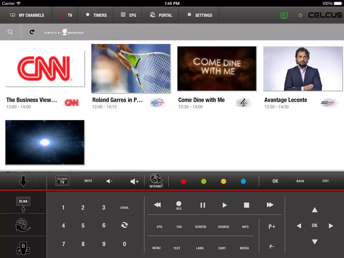Image resolution: width=344 pixels, height=258 pixels.
Task: Open the Timers tab
Action: click(x=96, y=15)
